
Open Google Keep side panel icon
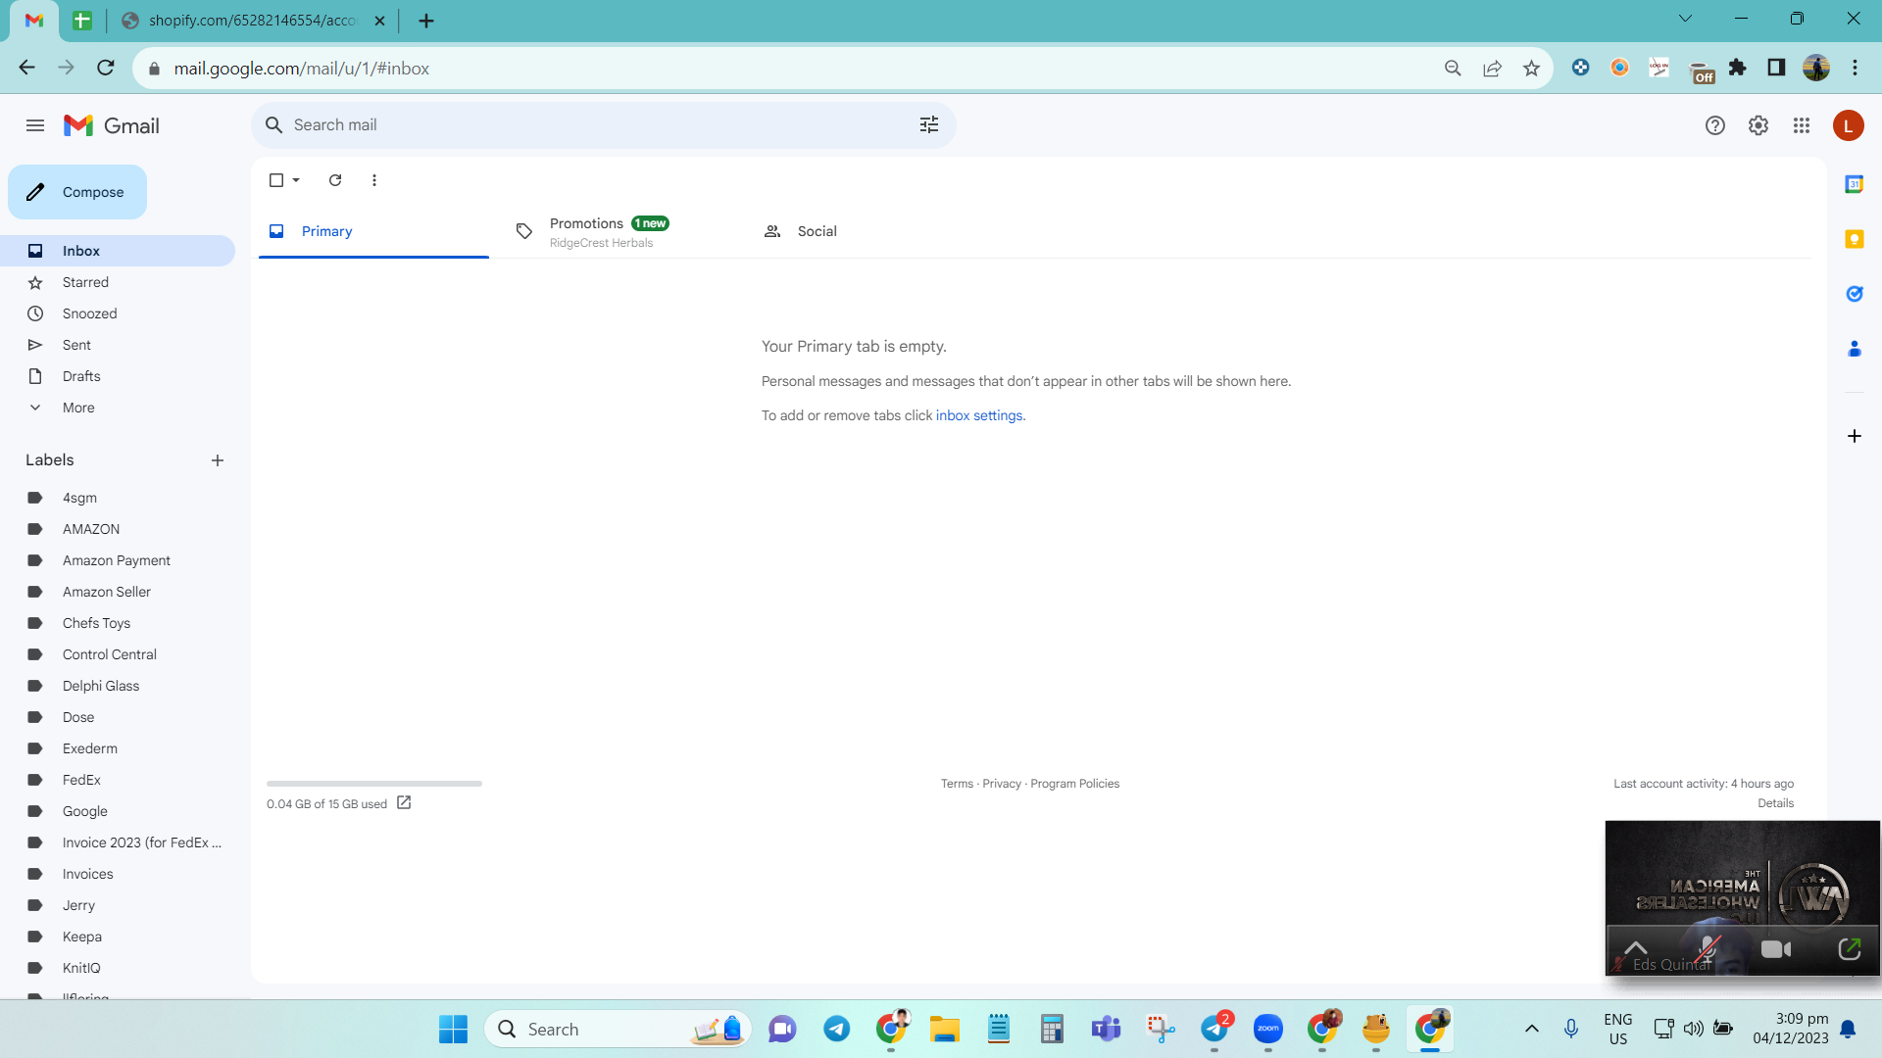(x=1854, y=239)
